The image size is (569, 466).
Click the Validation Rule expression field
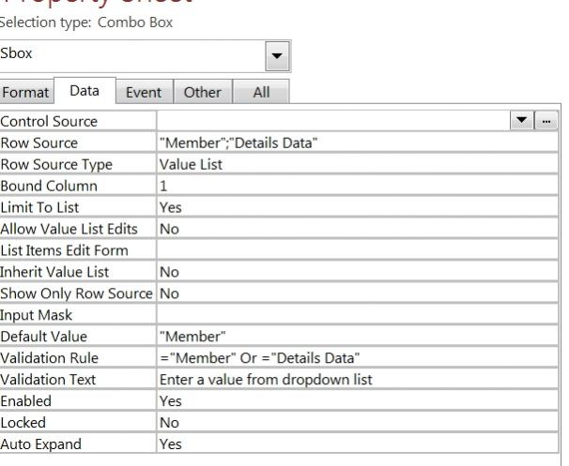click(x=357, y=357)
